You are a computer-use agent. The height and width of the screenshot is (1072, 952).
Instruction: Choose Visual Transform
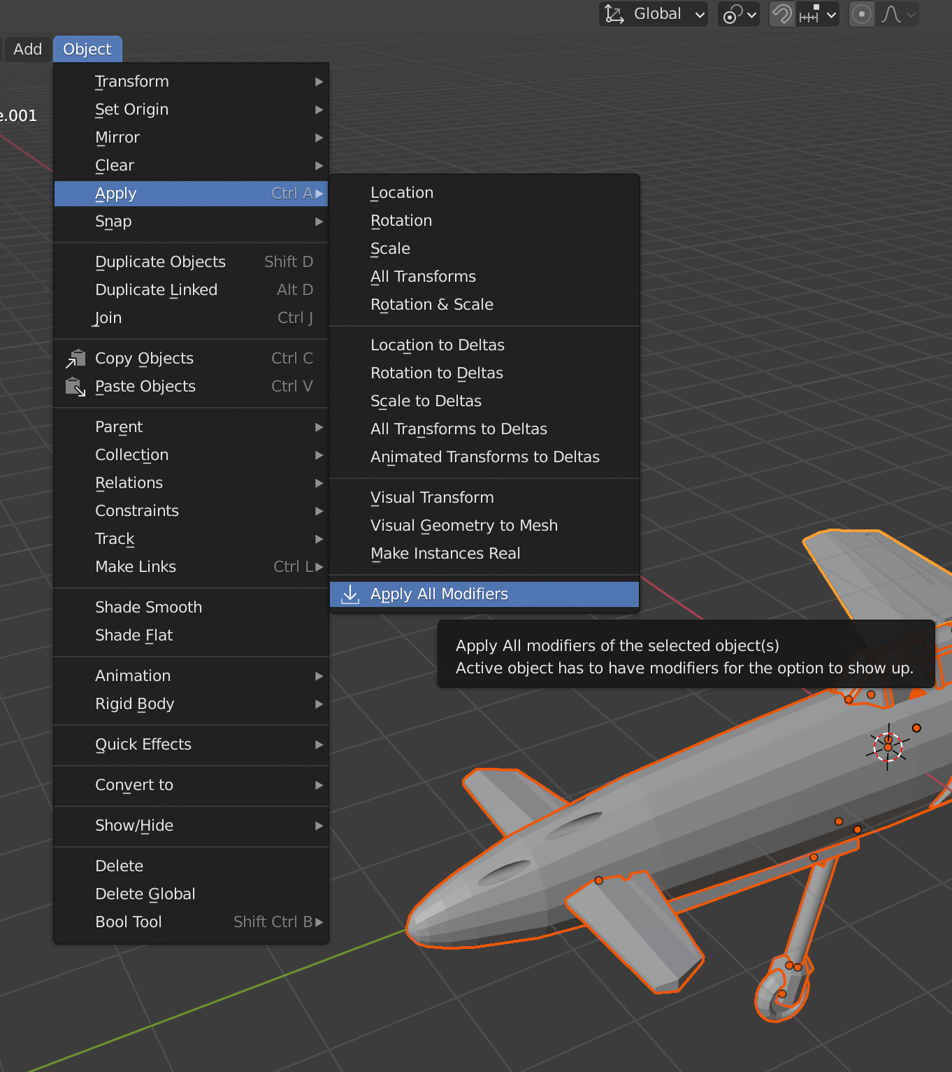point(484,498)
